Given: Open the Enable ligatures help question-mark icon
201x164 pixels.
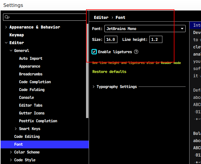Looking at the screenshot, I should [136, 52].
